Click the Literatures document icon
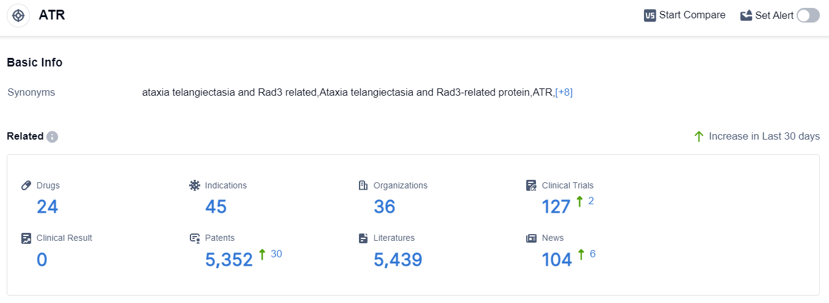This screenshot has height=303, width=829. [x=363, y=238]
